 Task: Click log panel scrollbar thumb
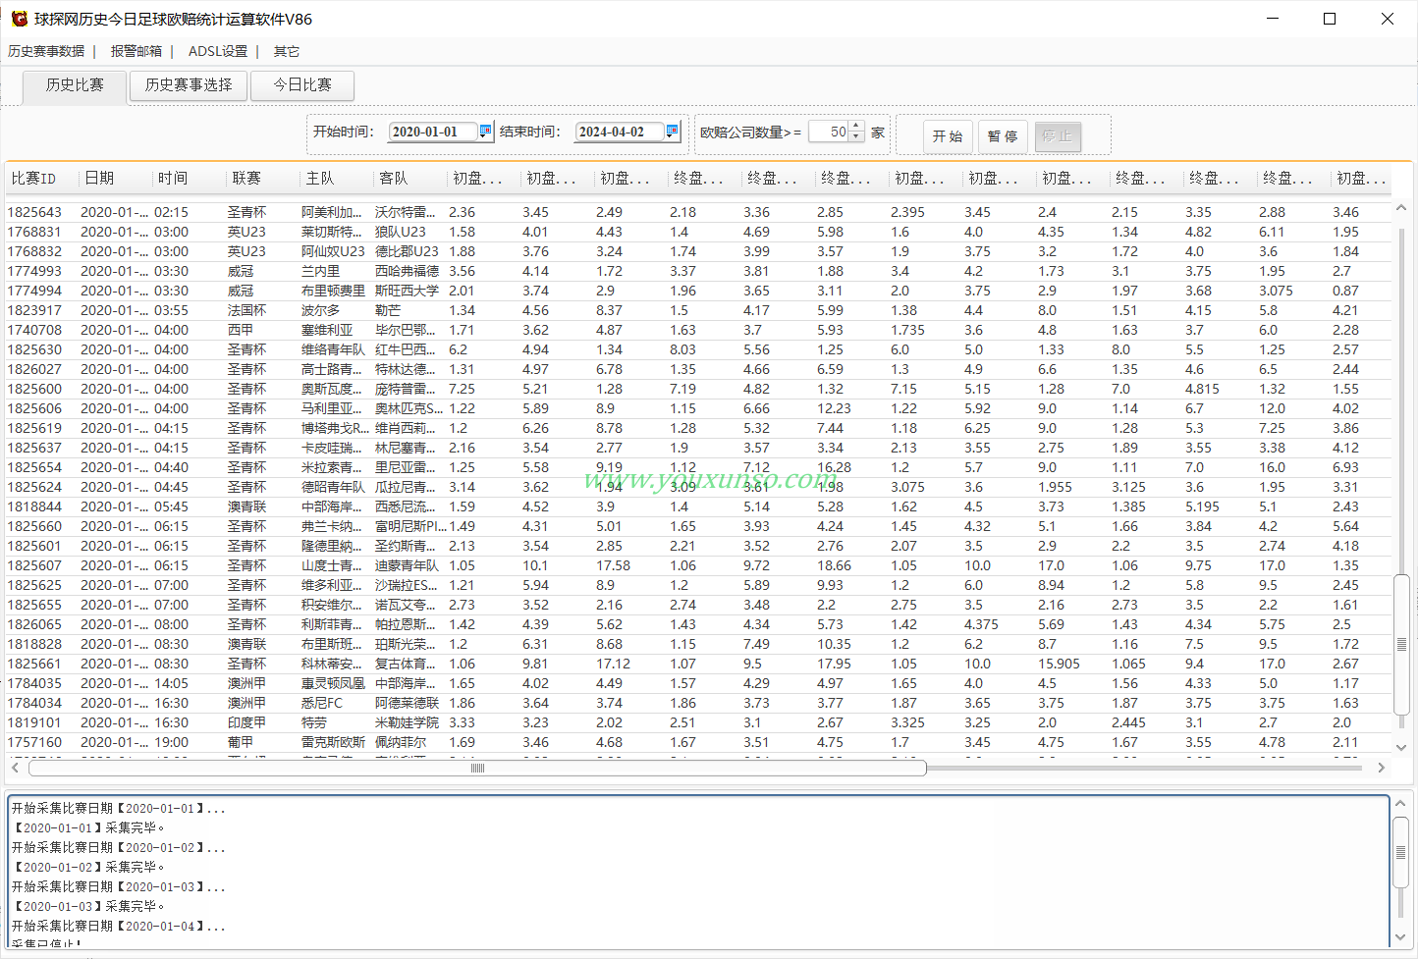[1401, 853]
